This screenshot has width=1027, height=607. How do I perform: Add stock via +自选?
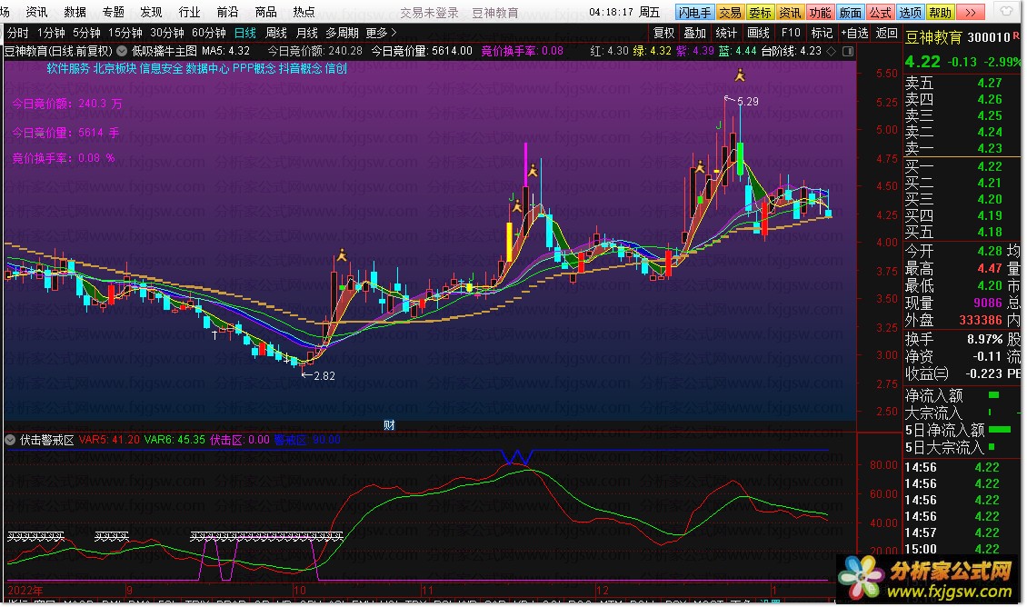point(854,32)
